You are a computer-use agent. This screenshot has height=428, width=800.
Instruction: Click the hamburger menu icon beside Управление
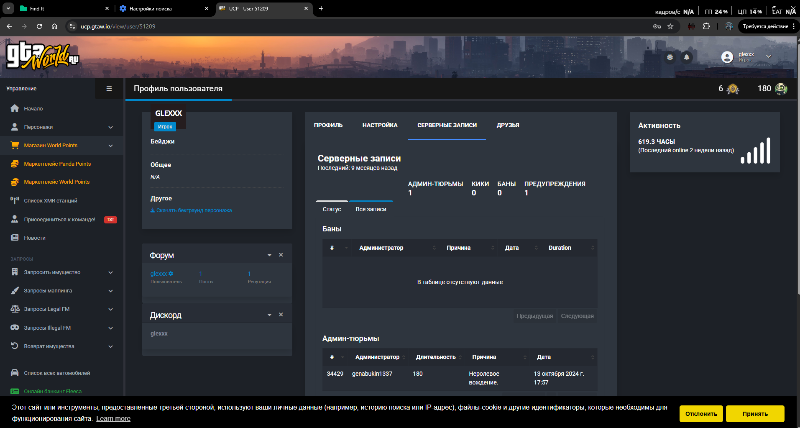(x=109, y=89)
